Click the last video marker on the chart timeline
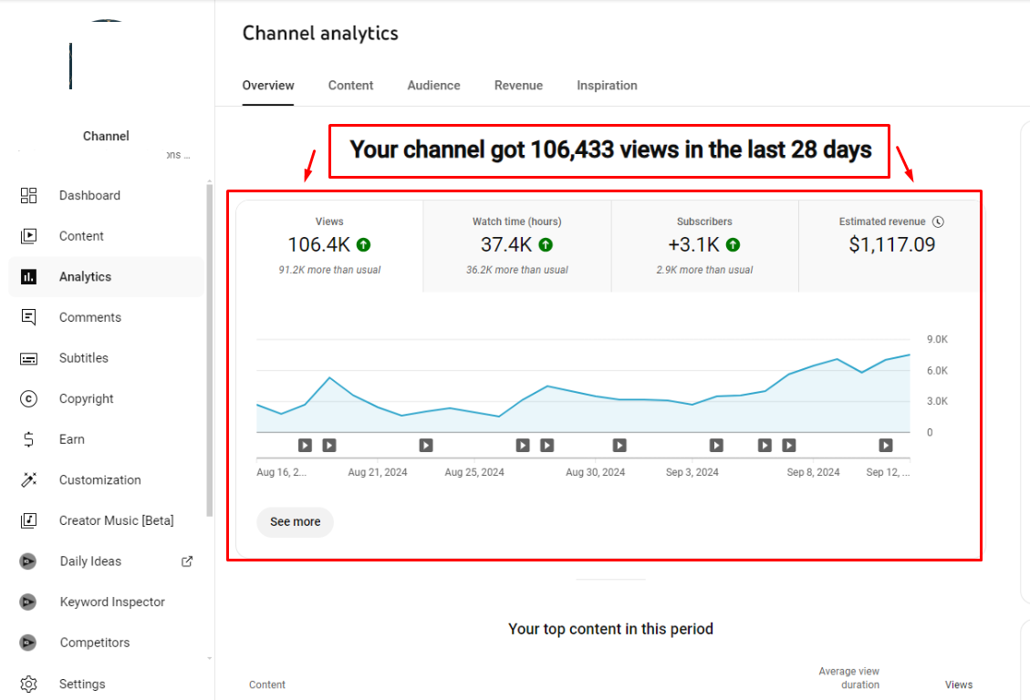Screen dimensions: 1030x700 886,446
